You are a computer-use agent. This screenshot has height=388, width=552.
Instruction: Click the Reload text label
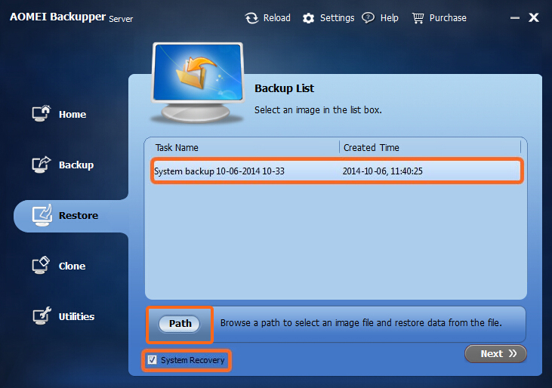[276, 18]
